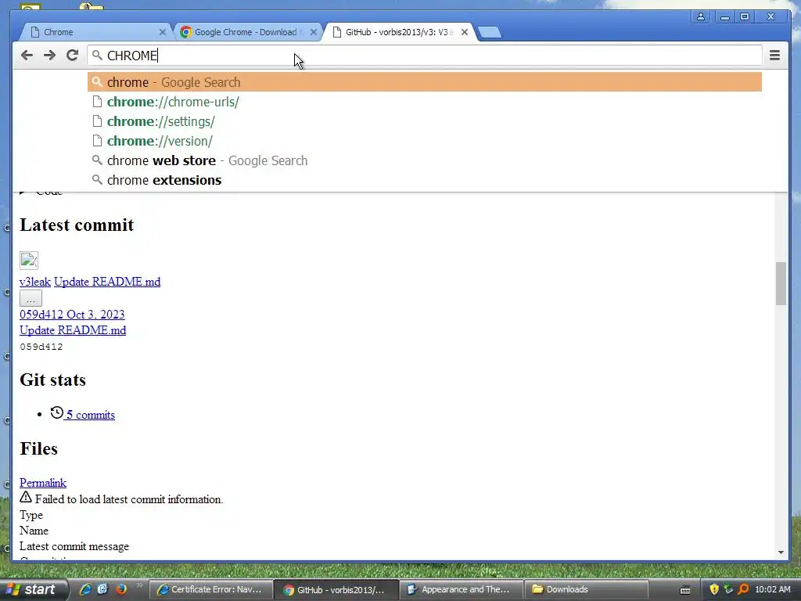Pick 'chrome web store' search suggestion
Image resolution: width=801 pixels, height=601 pixels.
[425, 160]
